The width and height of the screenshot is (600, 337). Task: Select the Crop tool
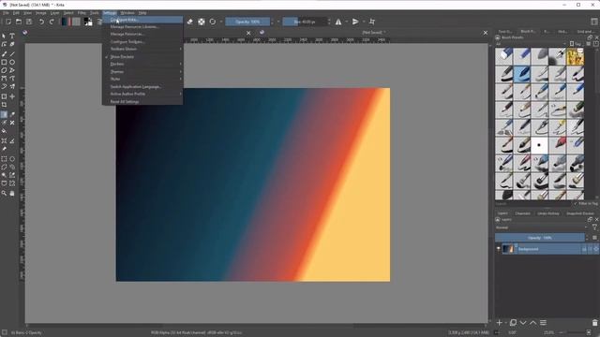pyautogui.click(x=4, y=105)
